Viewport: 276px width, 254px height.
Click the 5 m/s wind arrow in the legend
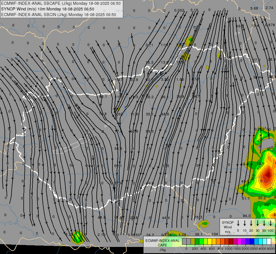click(238, 223)
